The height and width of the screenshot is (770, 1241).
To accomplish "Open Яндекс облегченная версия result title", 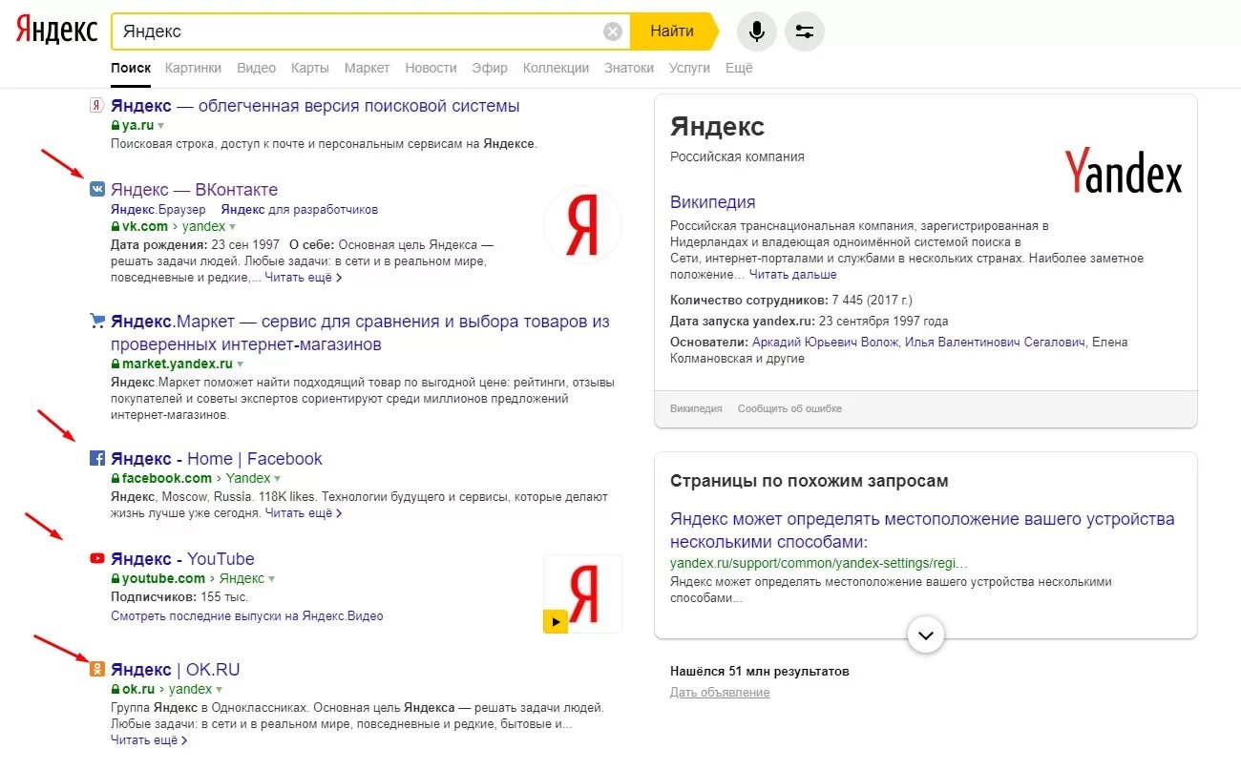I will click(315, 106).
